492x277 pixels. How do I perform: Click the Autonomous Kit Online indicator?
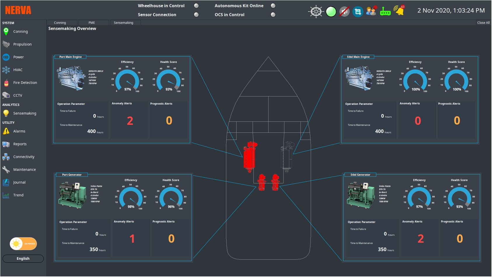point(273,6)
